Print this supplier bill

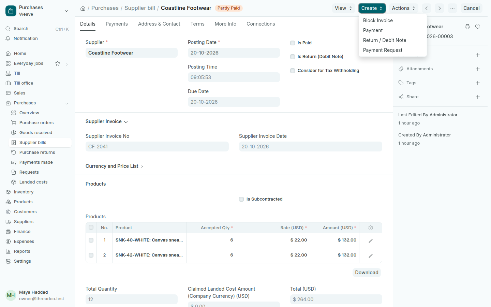coord(467,27)
